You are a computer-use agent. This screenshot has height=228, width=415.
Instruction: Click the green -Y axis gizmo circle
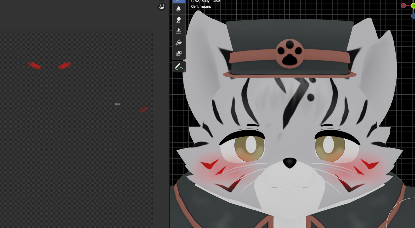413,6
